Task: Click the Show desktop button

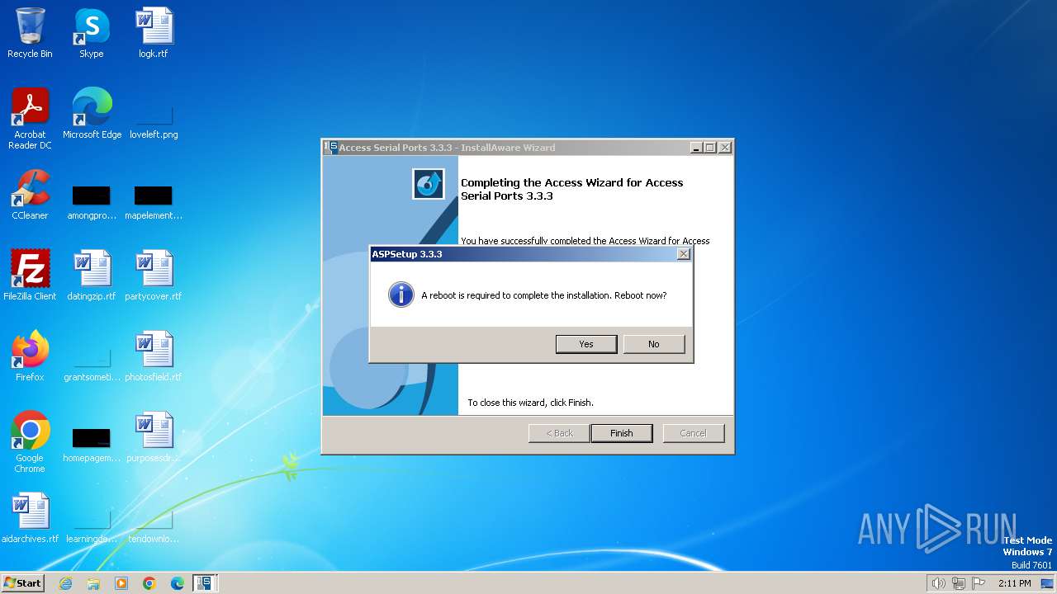Action: click(x=1048, y=583)
